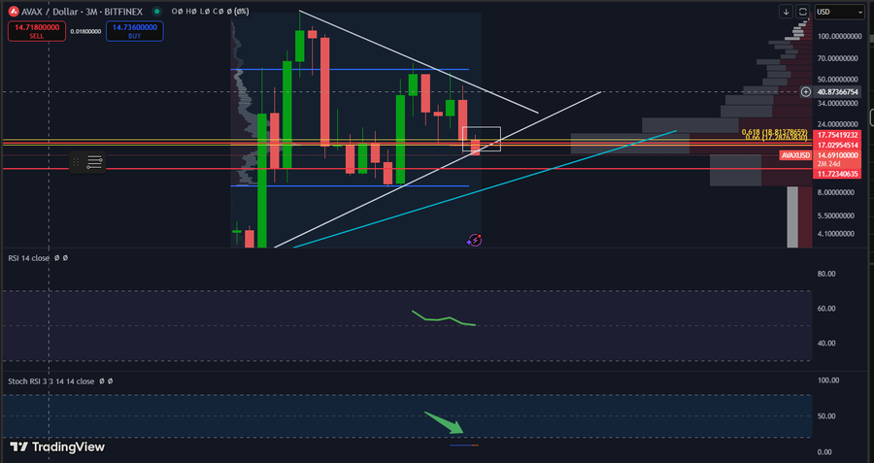Select the white rectangle drawing on last candle
Screen dimensions: 874x463
[482, 139]
